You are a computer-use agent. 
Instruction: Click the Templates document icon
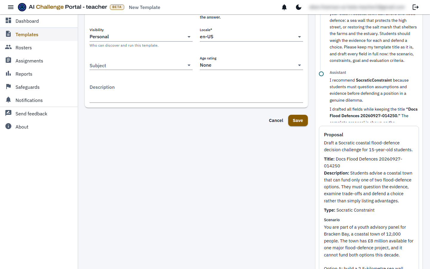point(8,34)
